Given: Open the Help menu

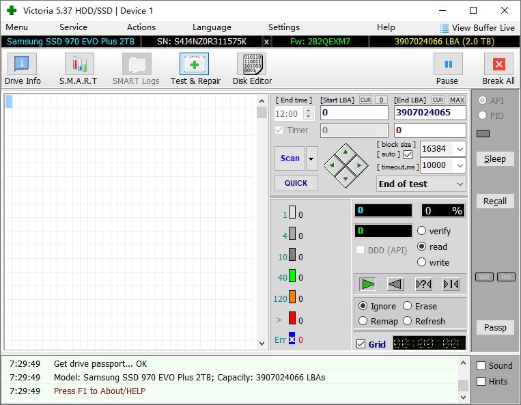Looking at the screenshot, I should pyautogui.click(x=386, y=27).
